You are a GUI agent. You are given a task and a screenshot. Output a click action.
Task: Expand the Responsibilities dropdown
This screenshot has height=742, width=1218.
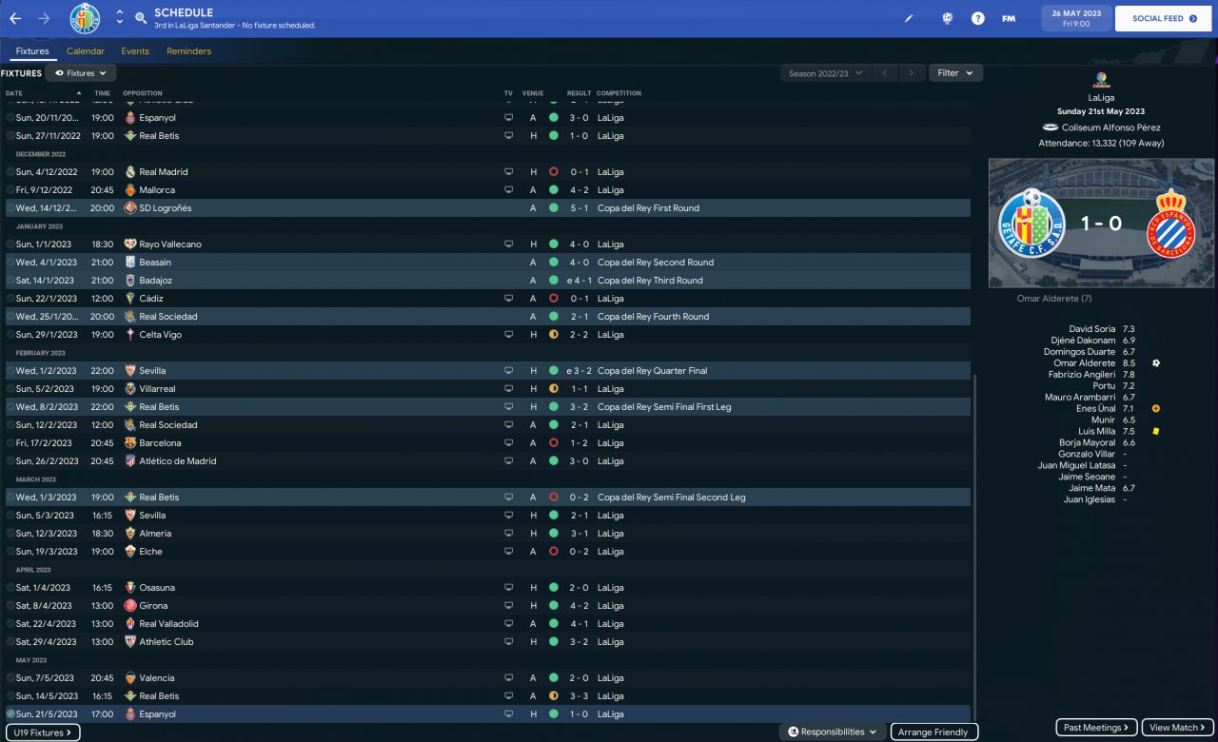[833, 732]
